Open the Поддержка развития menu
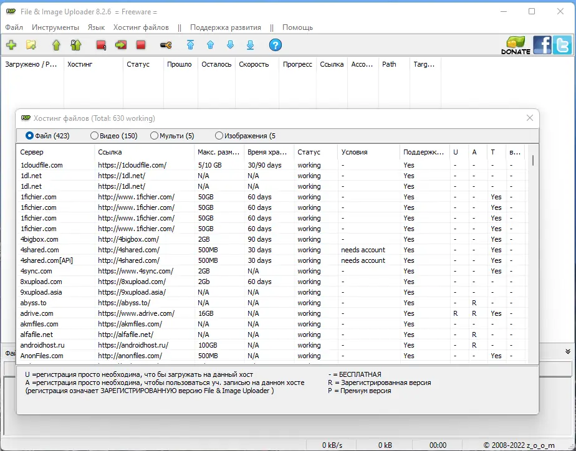Image resolution: width=576 pixels, height=451 pixels. pyautogui.click(x=226, y=27)
